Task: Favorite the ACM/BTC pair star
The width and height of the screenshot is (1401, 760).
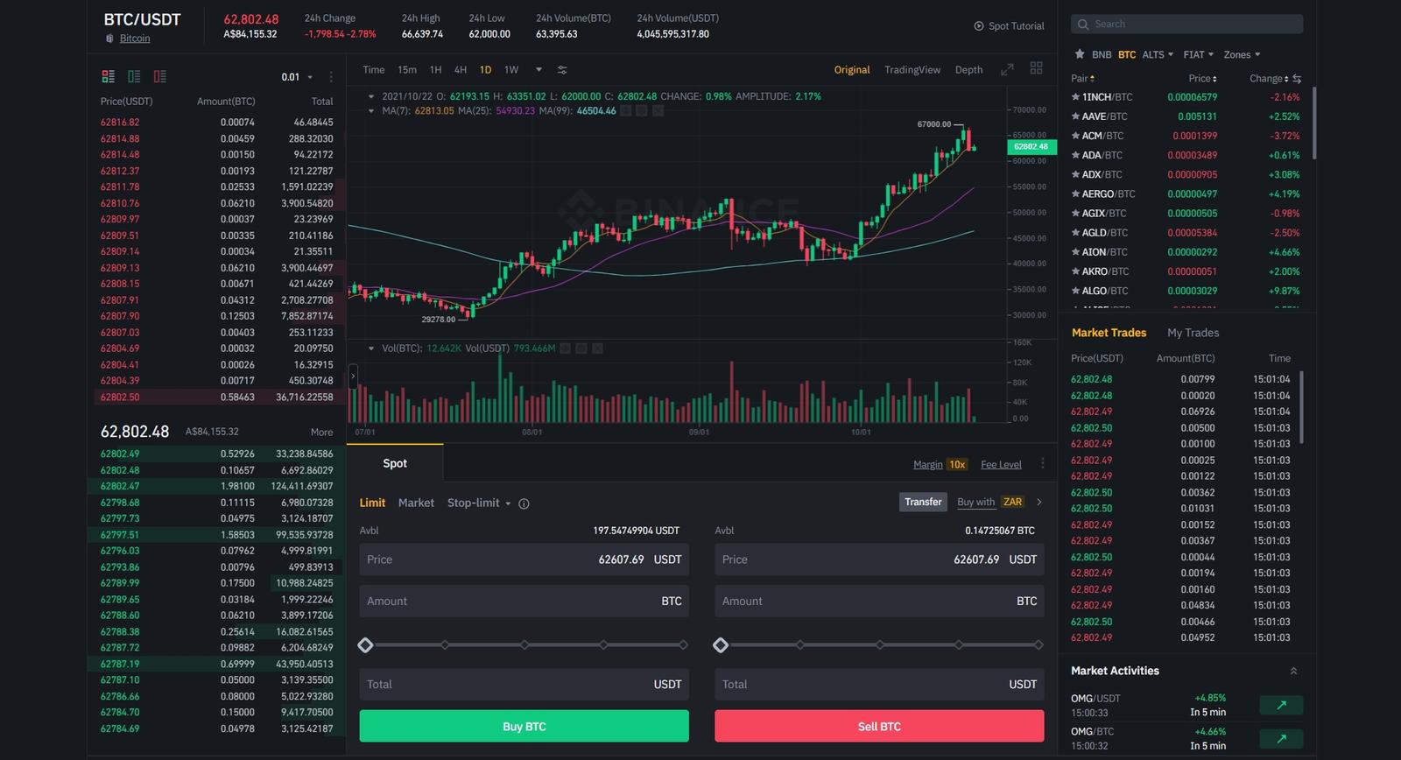Action: pyautogui.click(x=1075, y=136)
